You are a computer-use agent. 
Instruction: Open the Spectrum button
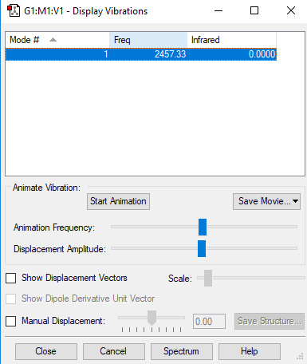[x=182, y=351]
